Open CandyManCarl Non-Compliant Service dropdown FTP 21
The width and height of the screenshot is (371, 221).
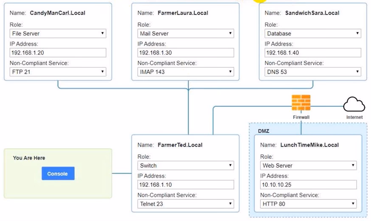(58, 72)
